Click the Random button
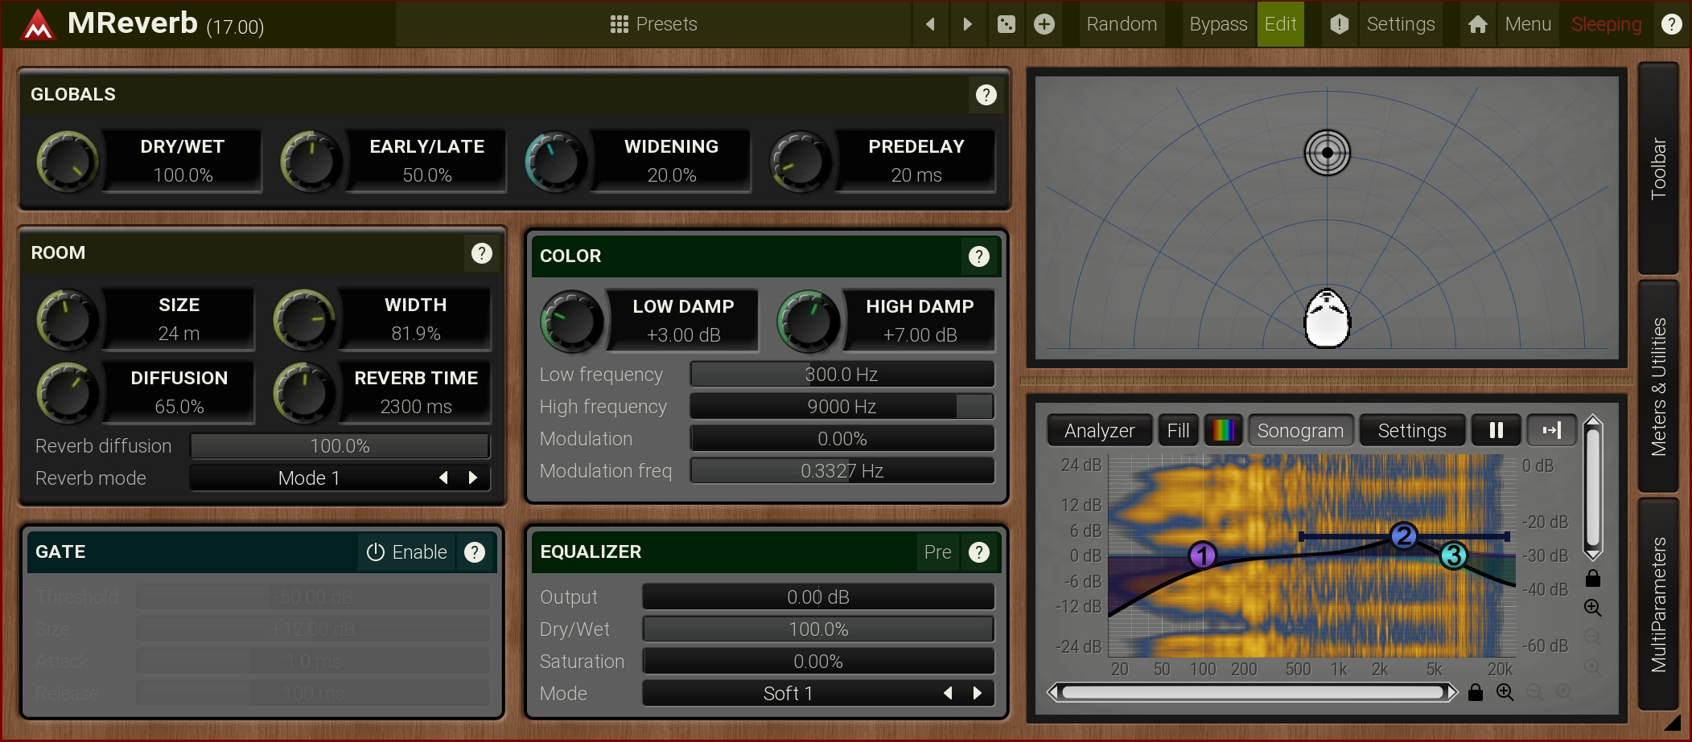 pyautogui.click(x=1121, y=24)
